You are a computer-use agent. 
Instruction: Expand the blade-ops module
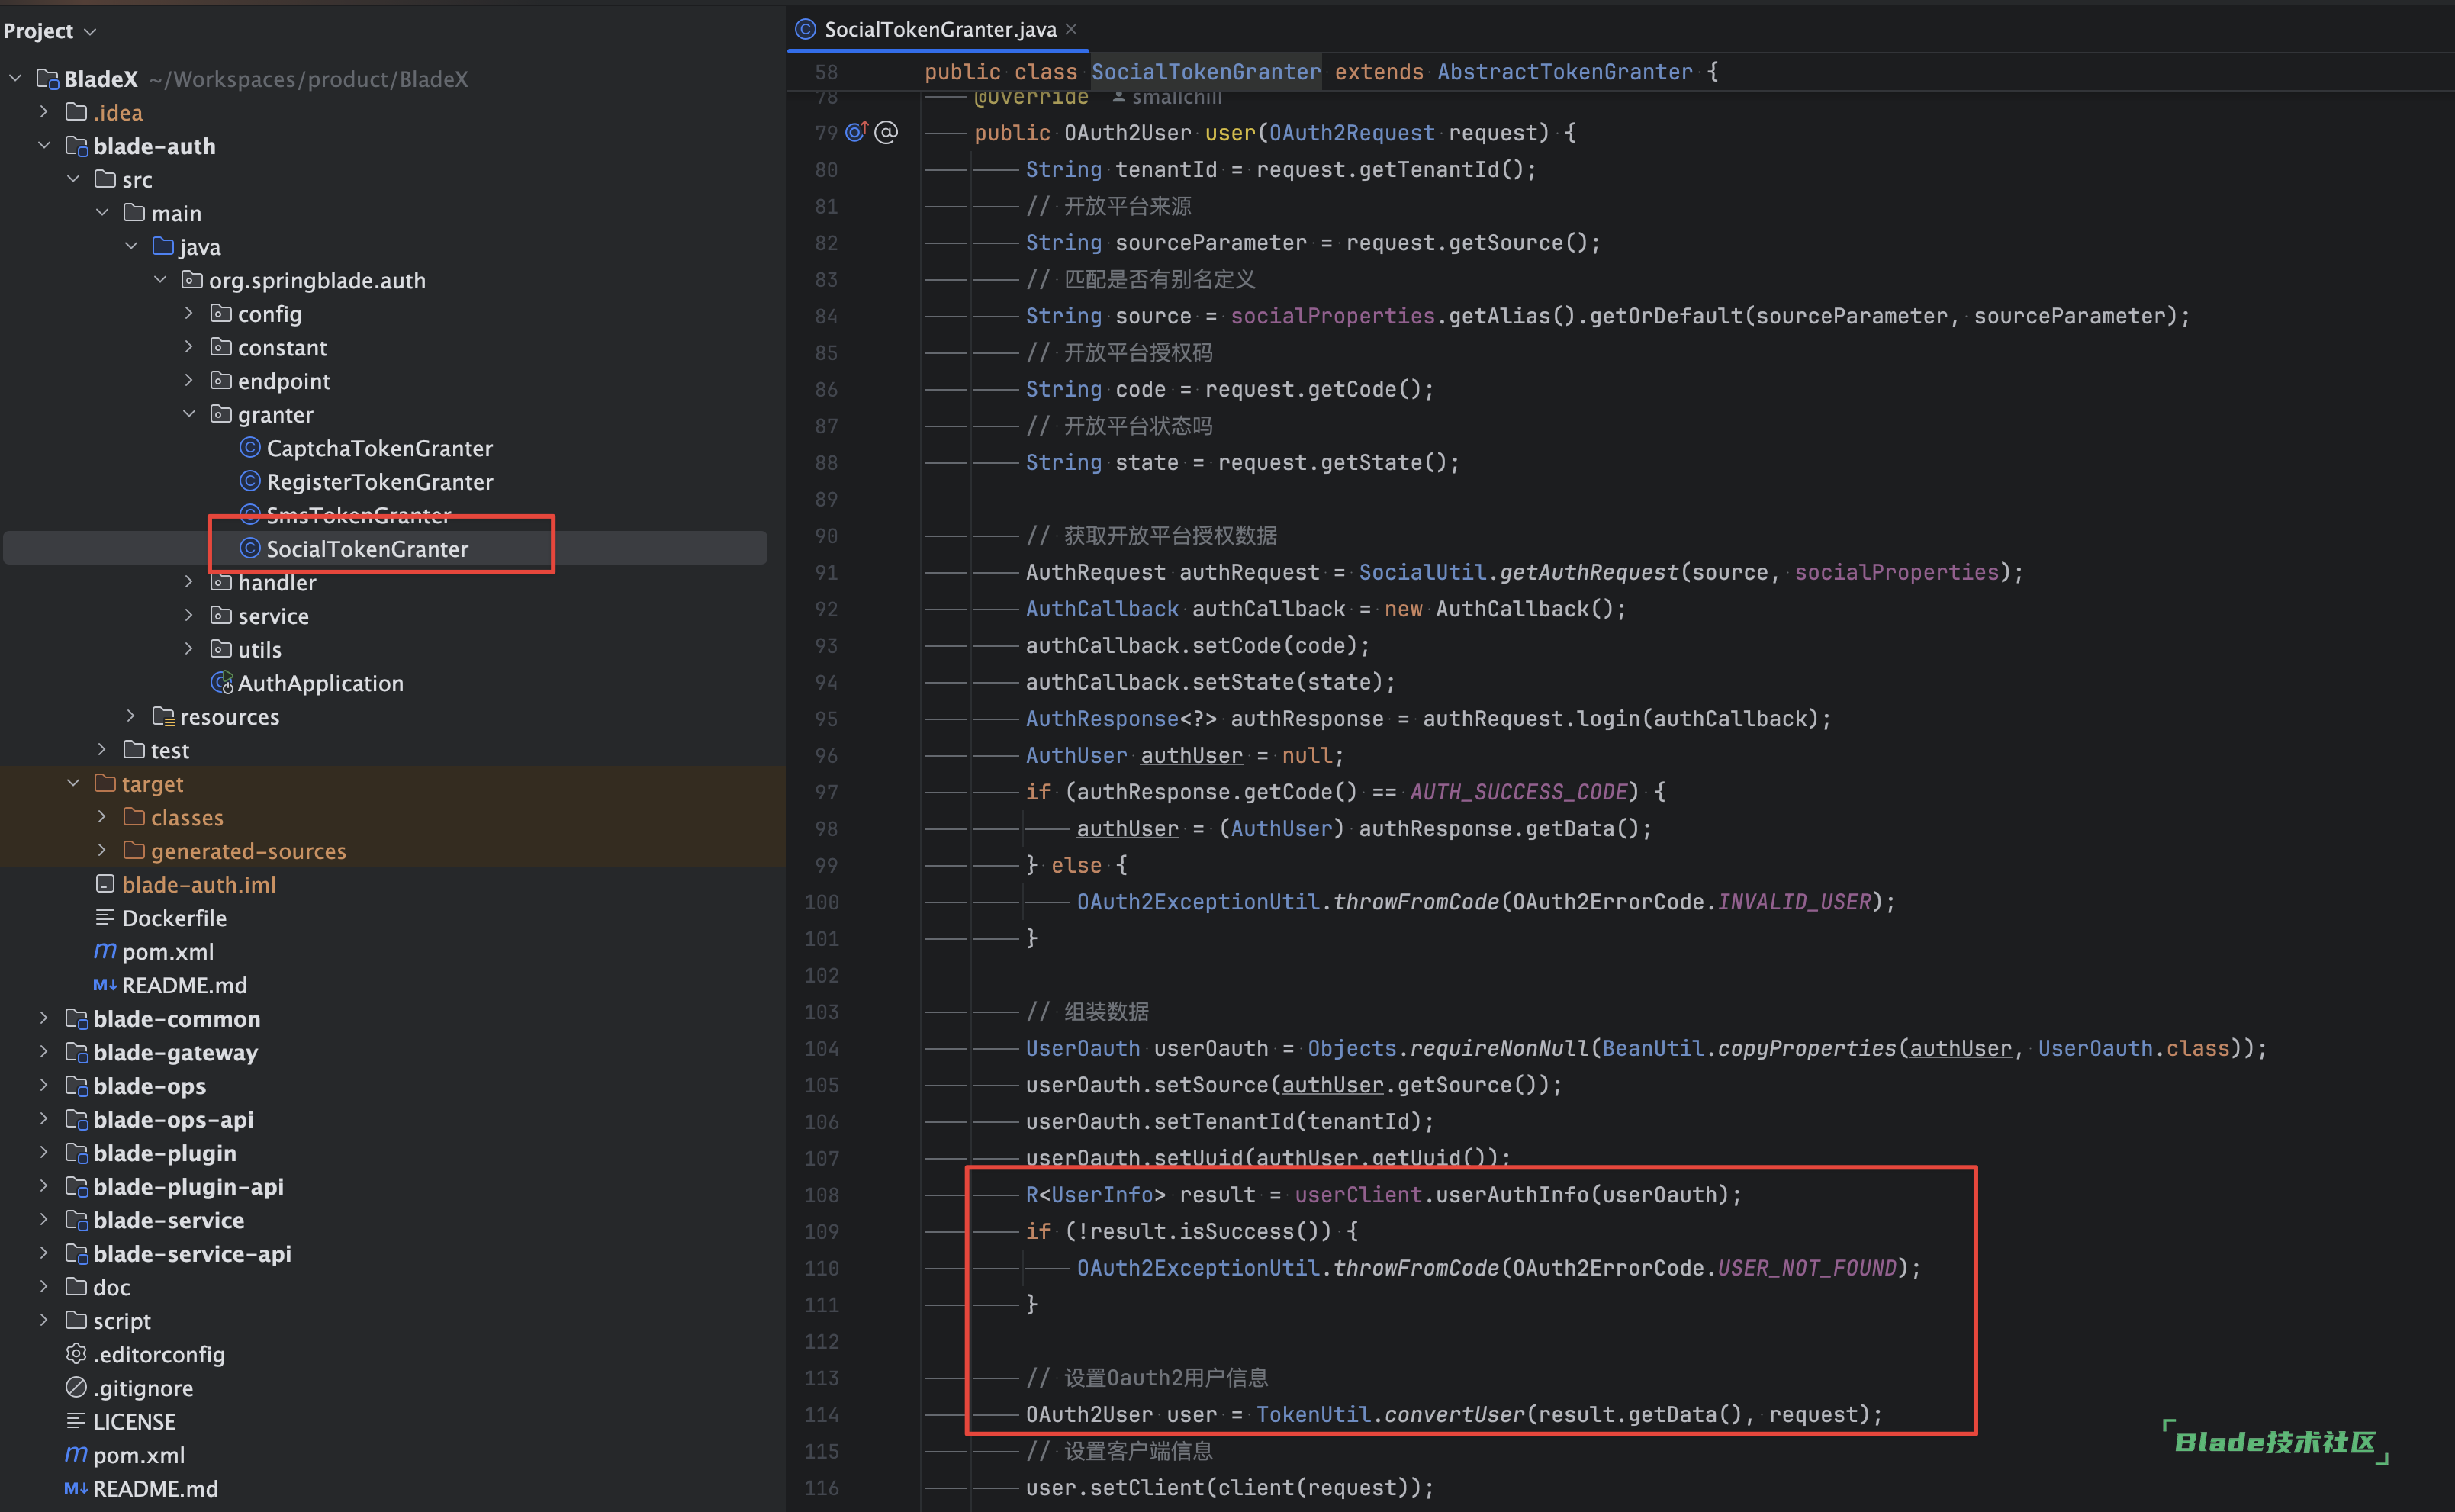tap(44, 1085)
